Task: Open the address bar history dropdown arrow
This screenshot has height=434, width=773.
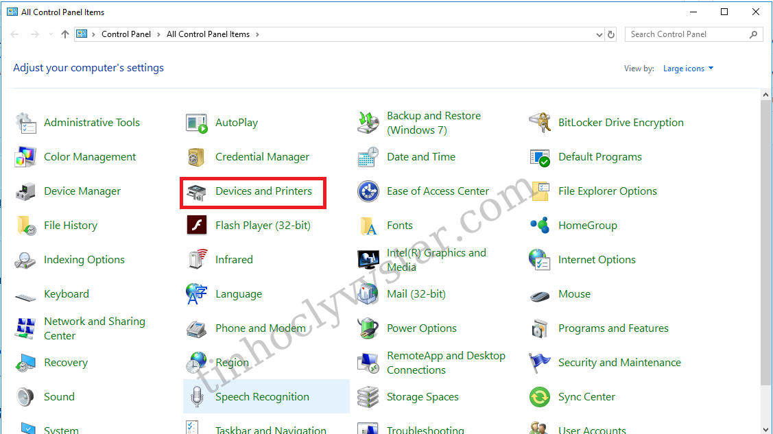Action: [x=599, y=34]
